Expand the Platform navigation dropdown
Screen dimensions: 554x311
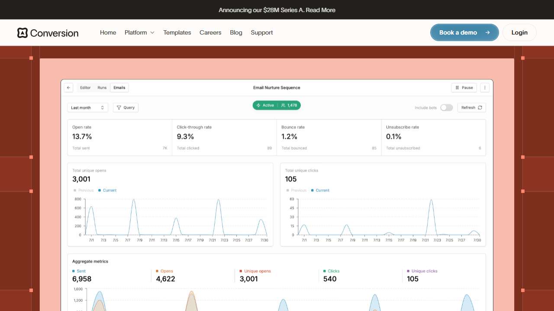139,32
